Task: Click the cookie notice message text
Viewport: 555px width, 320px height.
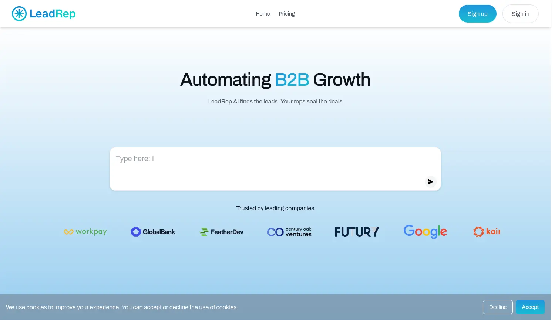Action: (x=122, y=307)
